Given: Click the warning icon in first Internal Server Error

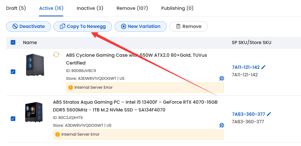Looking at the screenshot, I should click(x=70, y=88).
